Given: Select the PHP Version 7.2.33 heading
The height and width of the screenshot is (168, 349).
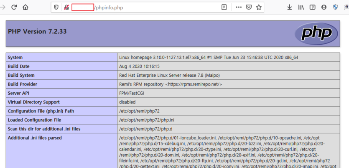Looking at the screenshot, I should pyautogui.click(x=37, y=32).
